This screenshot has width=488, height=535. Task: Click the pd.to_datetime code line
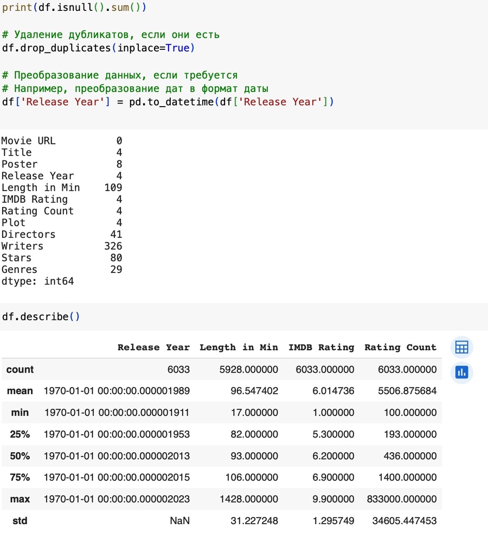(168, 102)
